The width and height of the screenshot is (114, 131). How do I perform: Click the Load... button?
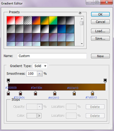pyautogui.click(x=100, y=31)
